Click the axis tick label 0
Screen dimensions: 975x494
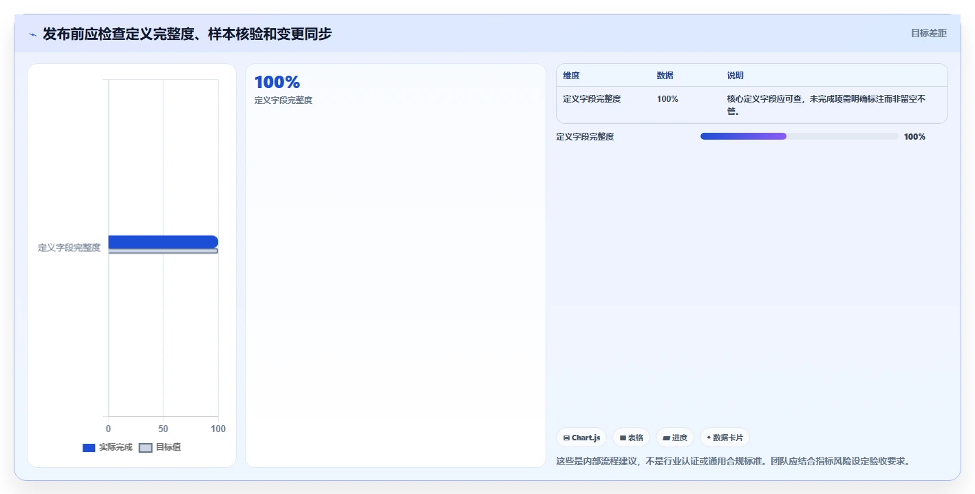(x=108, y=429)
